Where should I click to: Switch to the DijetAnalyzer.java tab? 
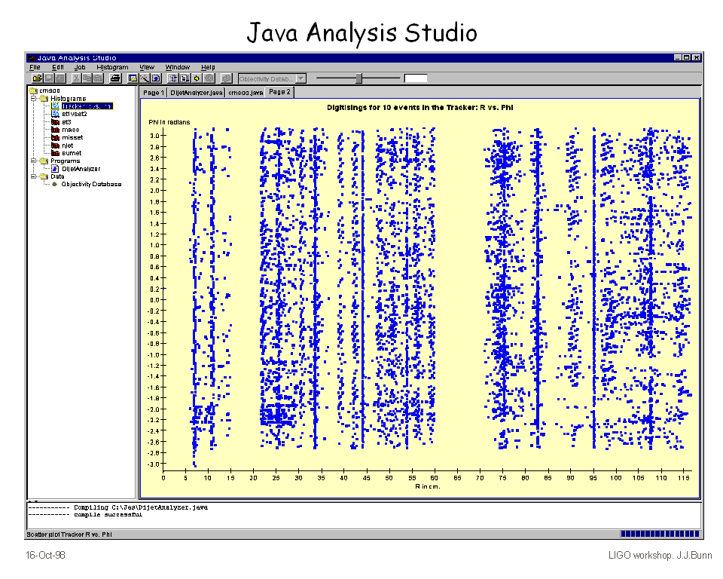tap(196, 92)
